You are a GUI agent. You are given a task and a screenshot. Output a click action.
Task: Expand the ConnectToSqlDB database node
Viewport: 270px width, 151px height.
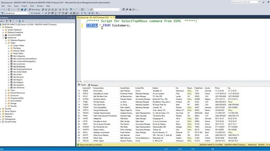(x=3, y=35)
